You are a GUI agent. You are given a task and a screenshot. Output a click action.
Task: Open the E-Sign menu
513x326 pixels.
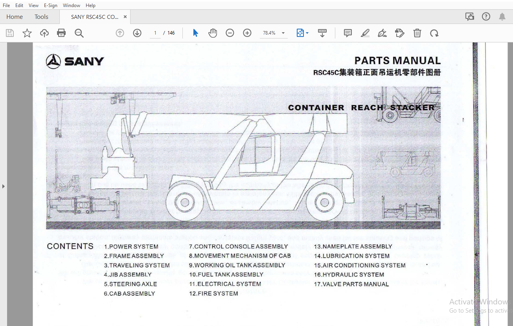click(x=50, y=5)
